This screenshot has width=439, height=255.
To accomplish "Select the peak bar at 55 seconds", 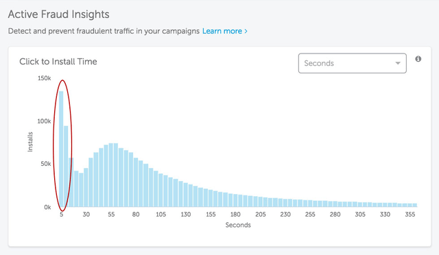I will (x=111, y=175).
